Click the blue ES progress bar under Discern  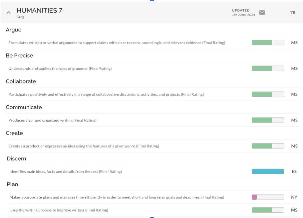point(268,171)
